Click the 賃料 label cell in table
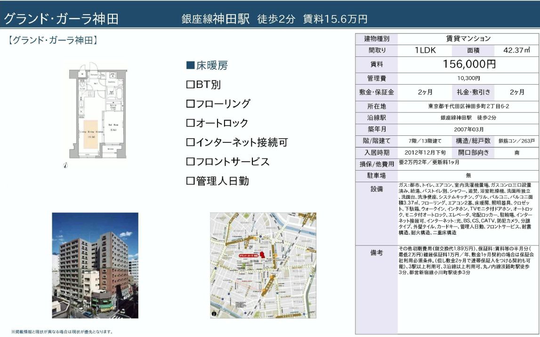Viewport: 540px width, 337px height. (377, 64)
